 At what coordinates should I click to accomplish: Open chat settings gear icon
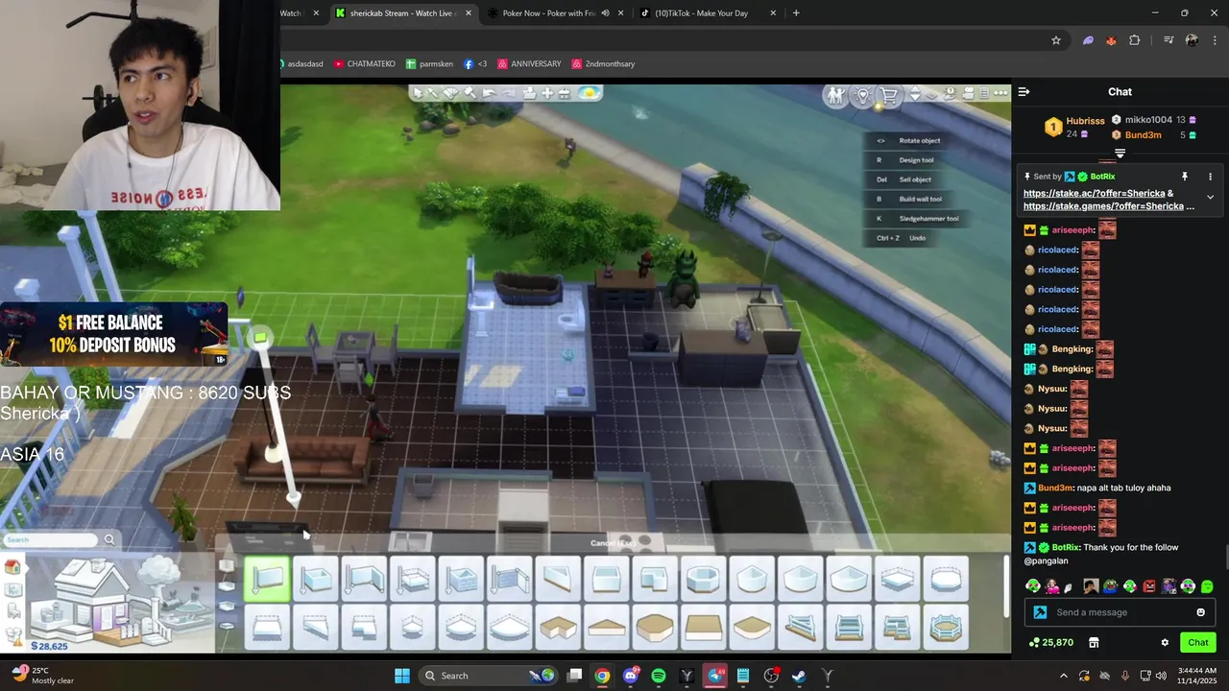(1165, 643)
